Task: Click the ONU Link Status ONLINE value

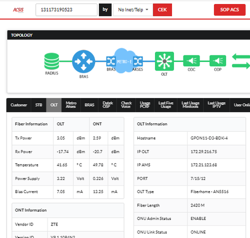Action: tap(198, 232)
